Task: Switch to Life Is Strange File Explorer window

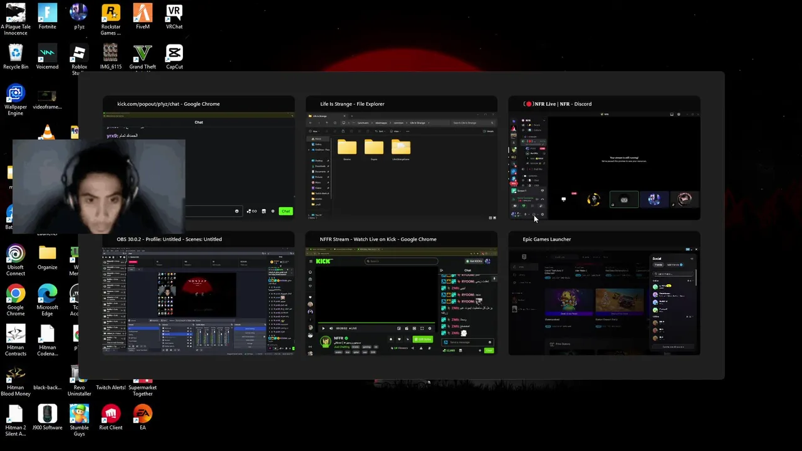Action: click(402, 158)
